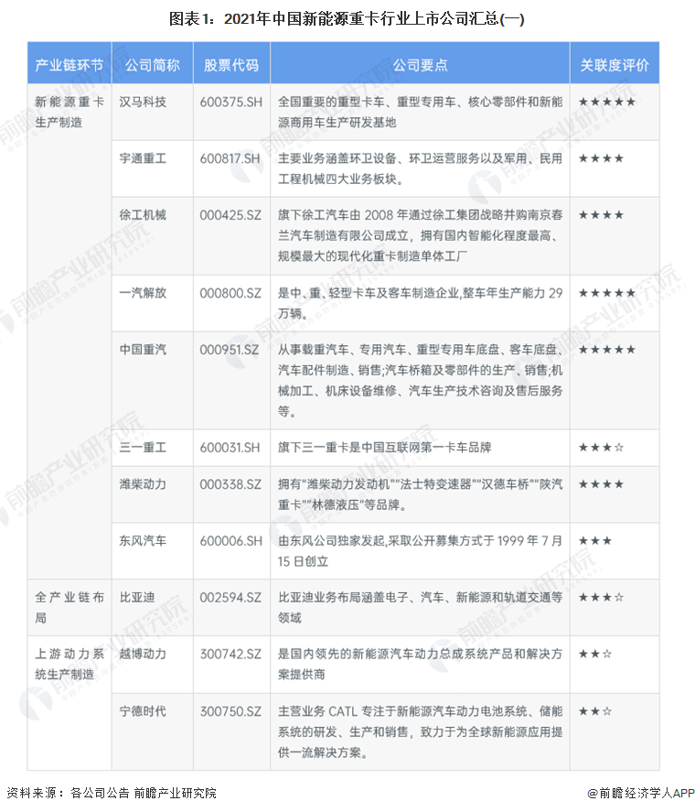Click company name 东风汽车
This screenshot has width=695, height=812.
coord(143,541)
